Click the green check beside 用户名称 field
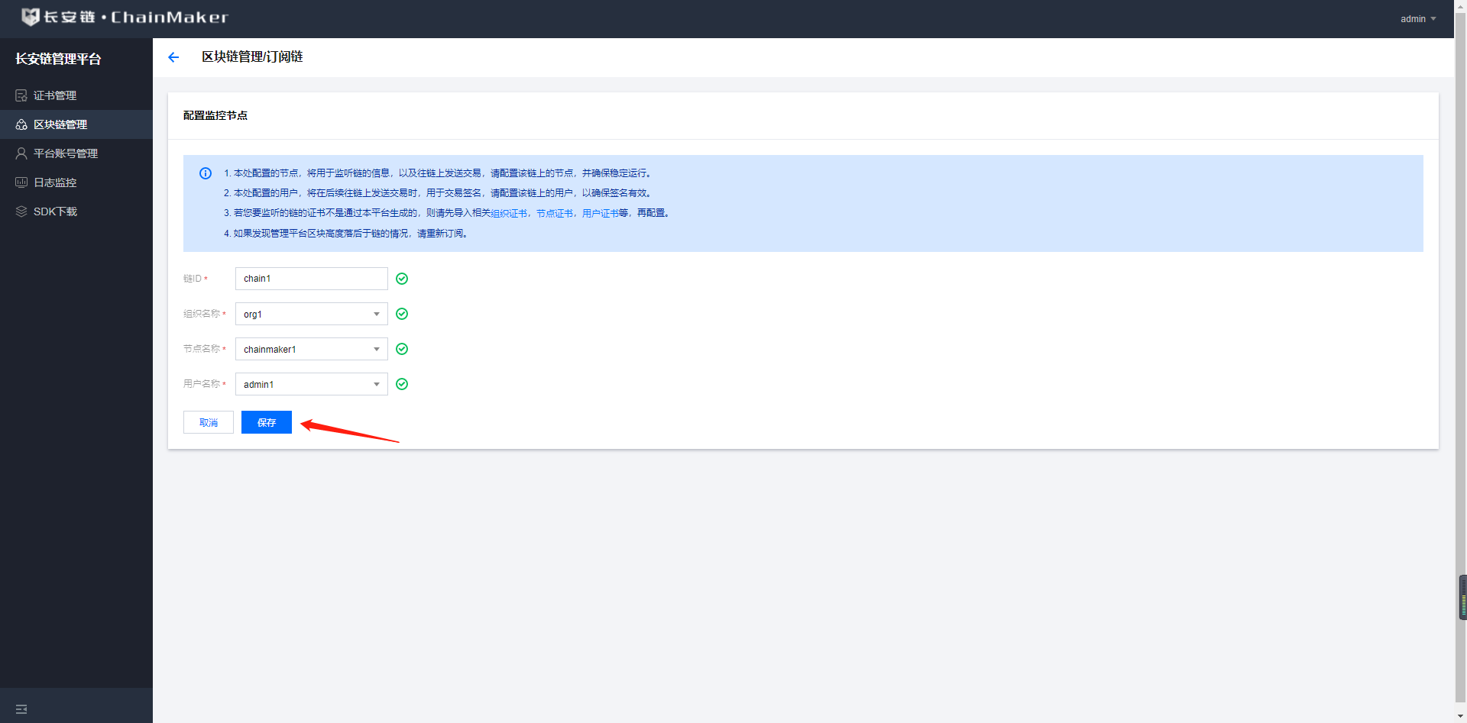Screen dimensions: 1467x723 pyautogui.click(x=402, y=384)
